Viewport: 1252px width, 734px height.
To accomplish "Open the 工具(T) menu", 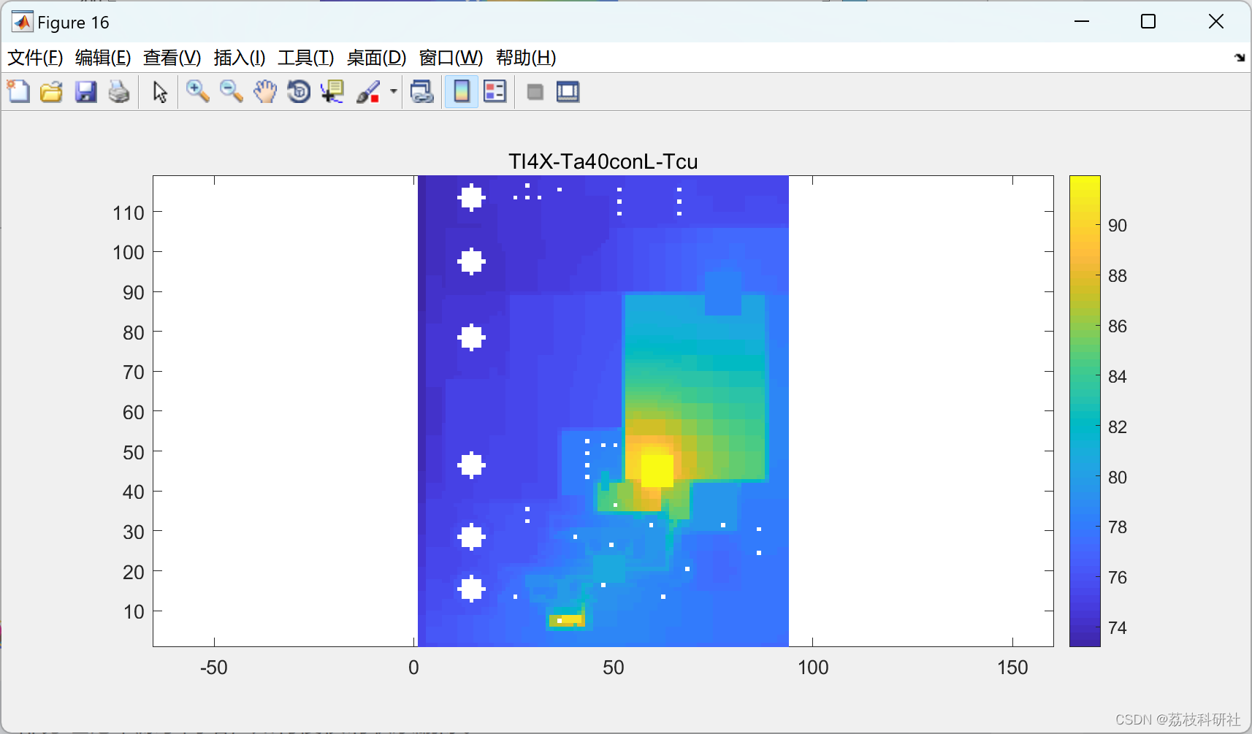I will click(306, 58).
